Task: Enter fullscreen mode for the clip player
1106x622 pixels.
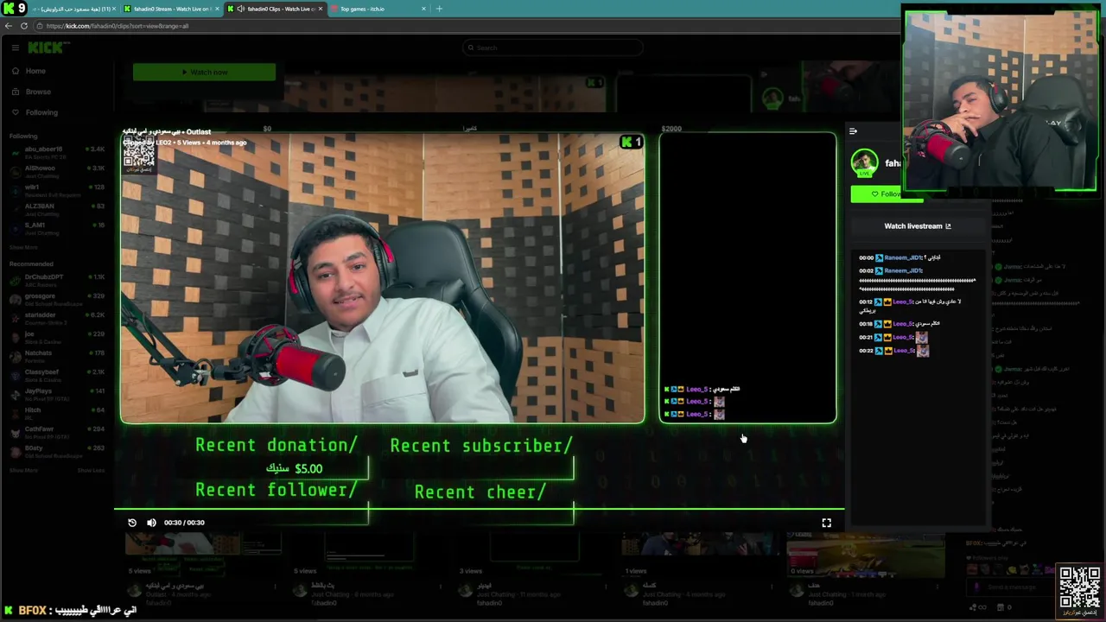Action: click(826, 523)
